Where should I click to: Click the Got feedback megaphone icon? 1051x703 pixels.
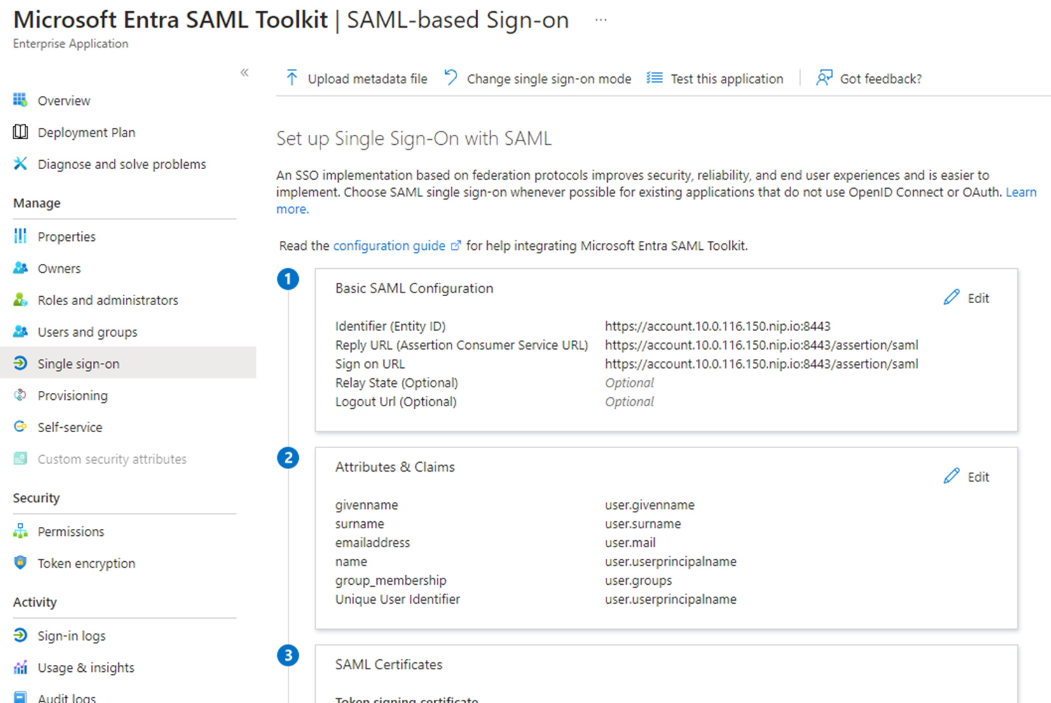pos(825,78)
